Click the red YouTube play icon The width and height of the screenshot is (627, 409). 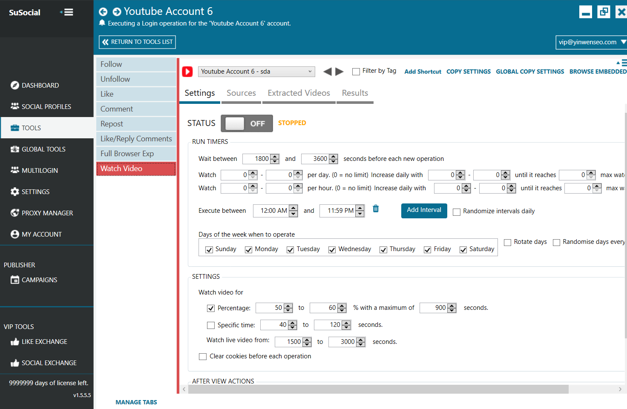tap(187, 72)
